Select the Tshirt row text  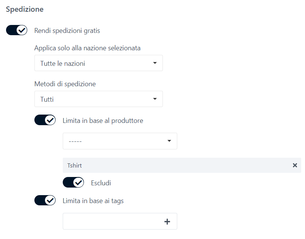(74, 165)
